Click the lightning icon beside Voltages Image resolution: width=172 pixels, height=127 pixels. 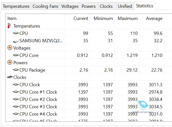(10, 48)
